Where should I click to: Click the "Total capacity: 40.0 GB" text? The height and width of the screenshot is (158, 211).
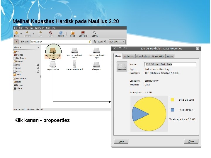click(182, 119)
